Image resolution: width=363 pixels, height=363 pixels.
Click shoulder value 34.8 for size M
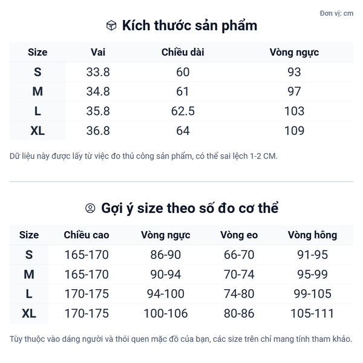(98, 92)
